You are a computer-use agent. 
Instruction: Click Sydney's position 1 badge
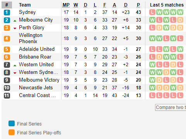7,12
